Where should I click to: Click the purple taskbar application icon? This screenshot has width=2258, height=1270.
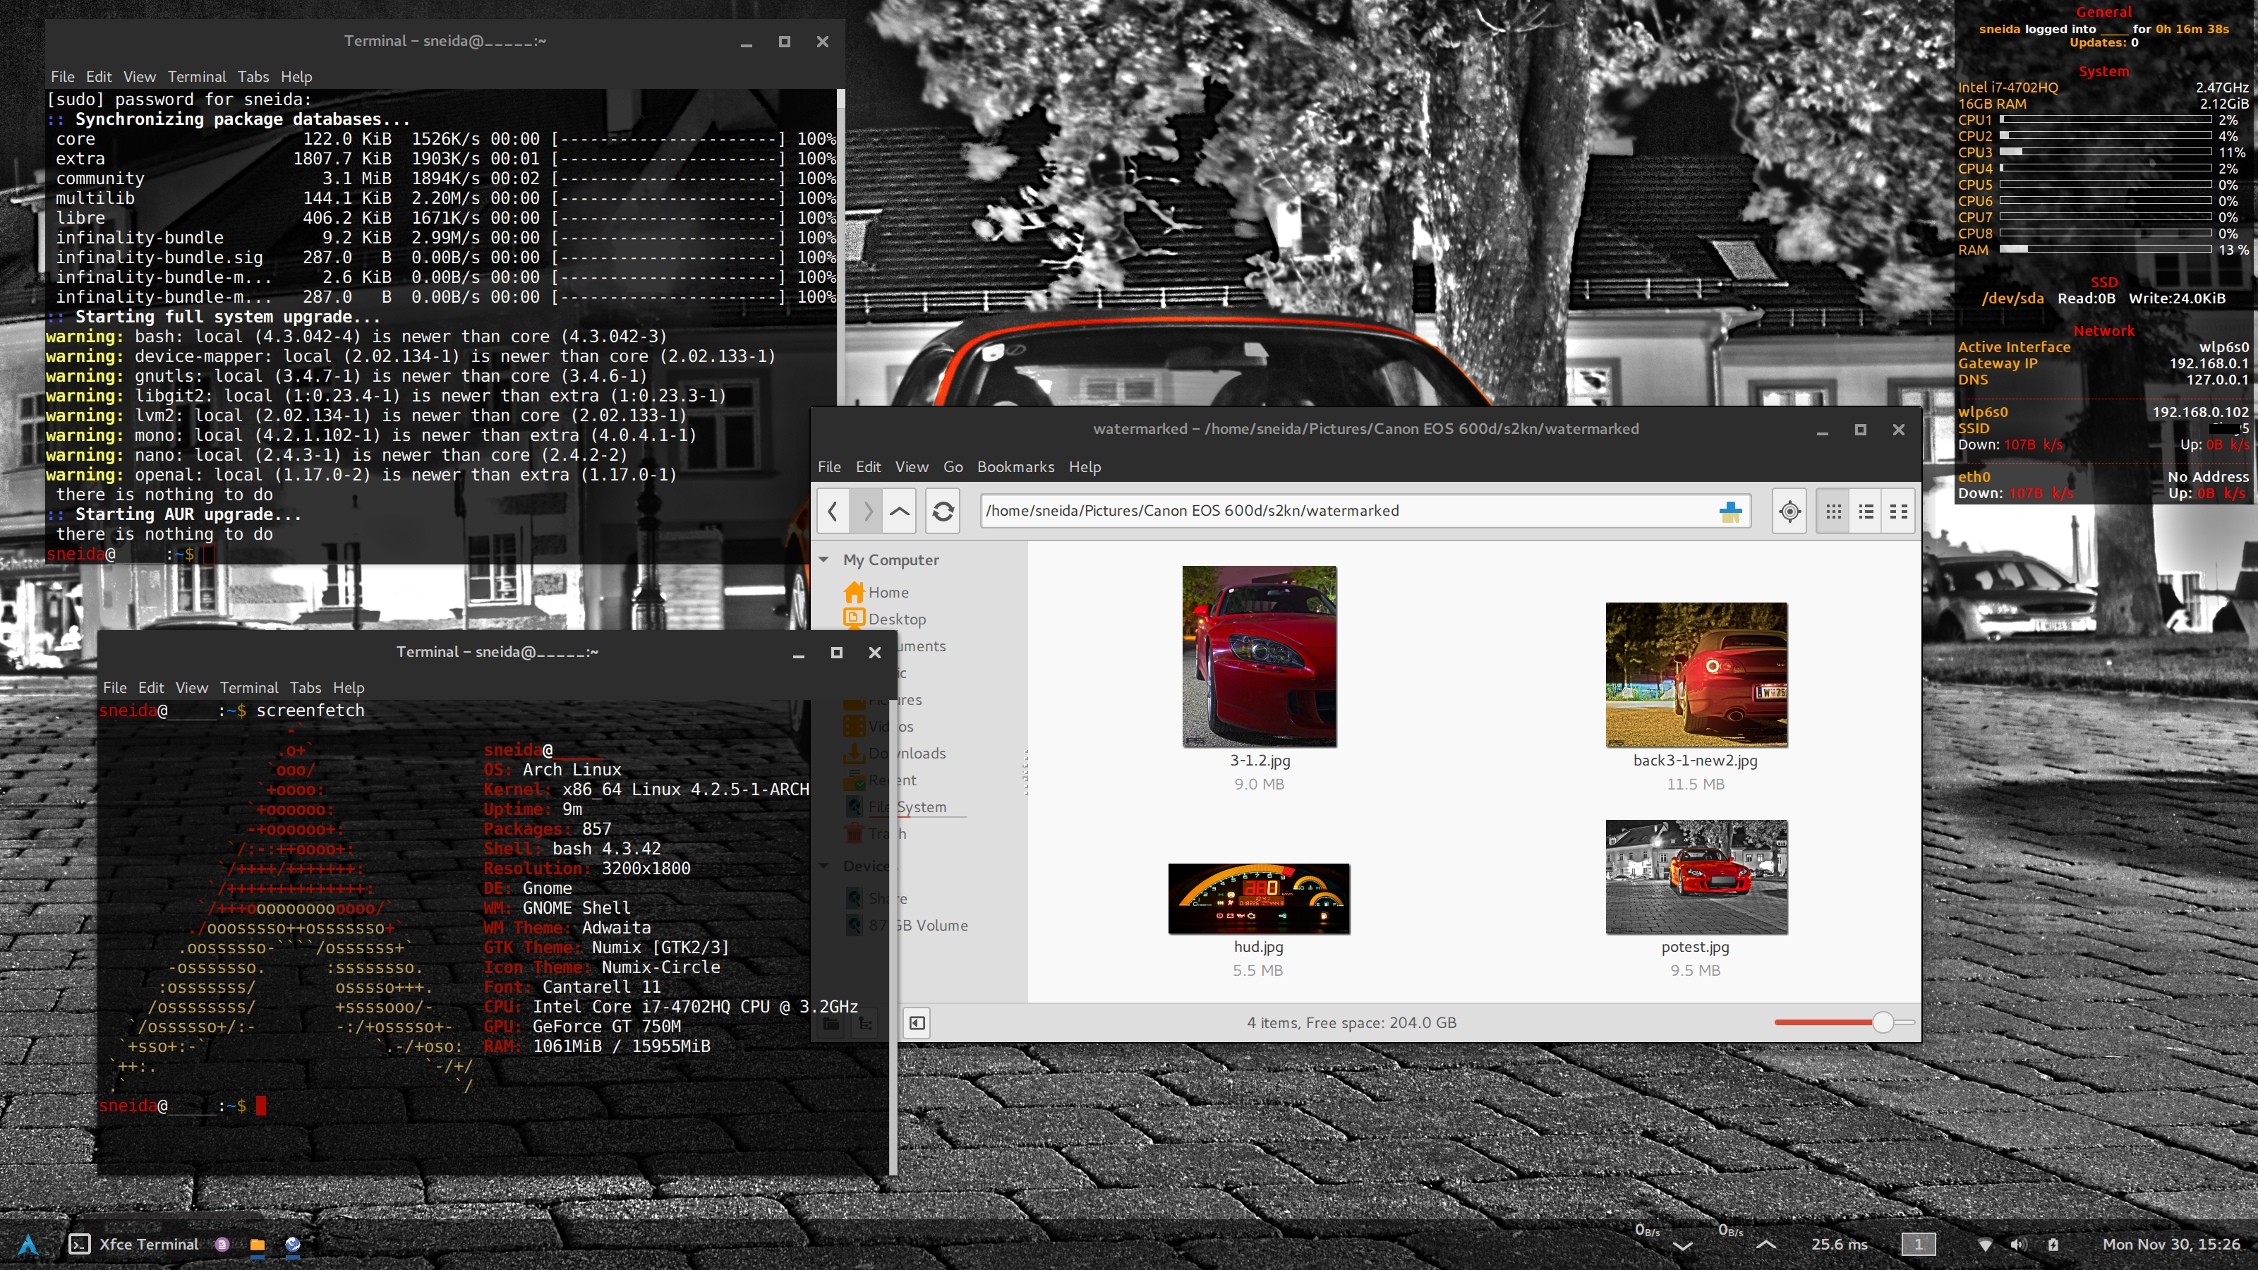[222, 1245]
